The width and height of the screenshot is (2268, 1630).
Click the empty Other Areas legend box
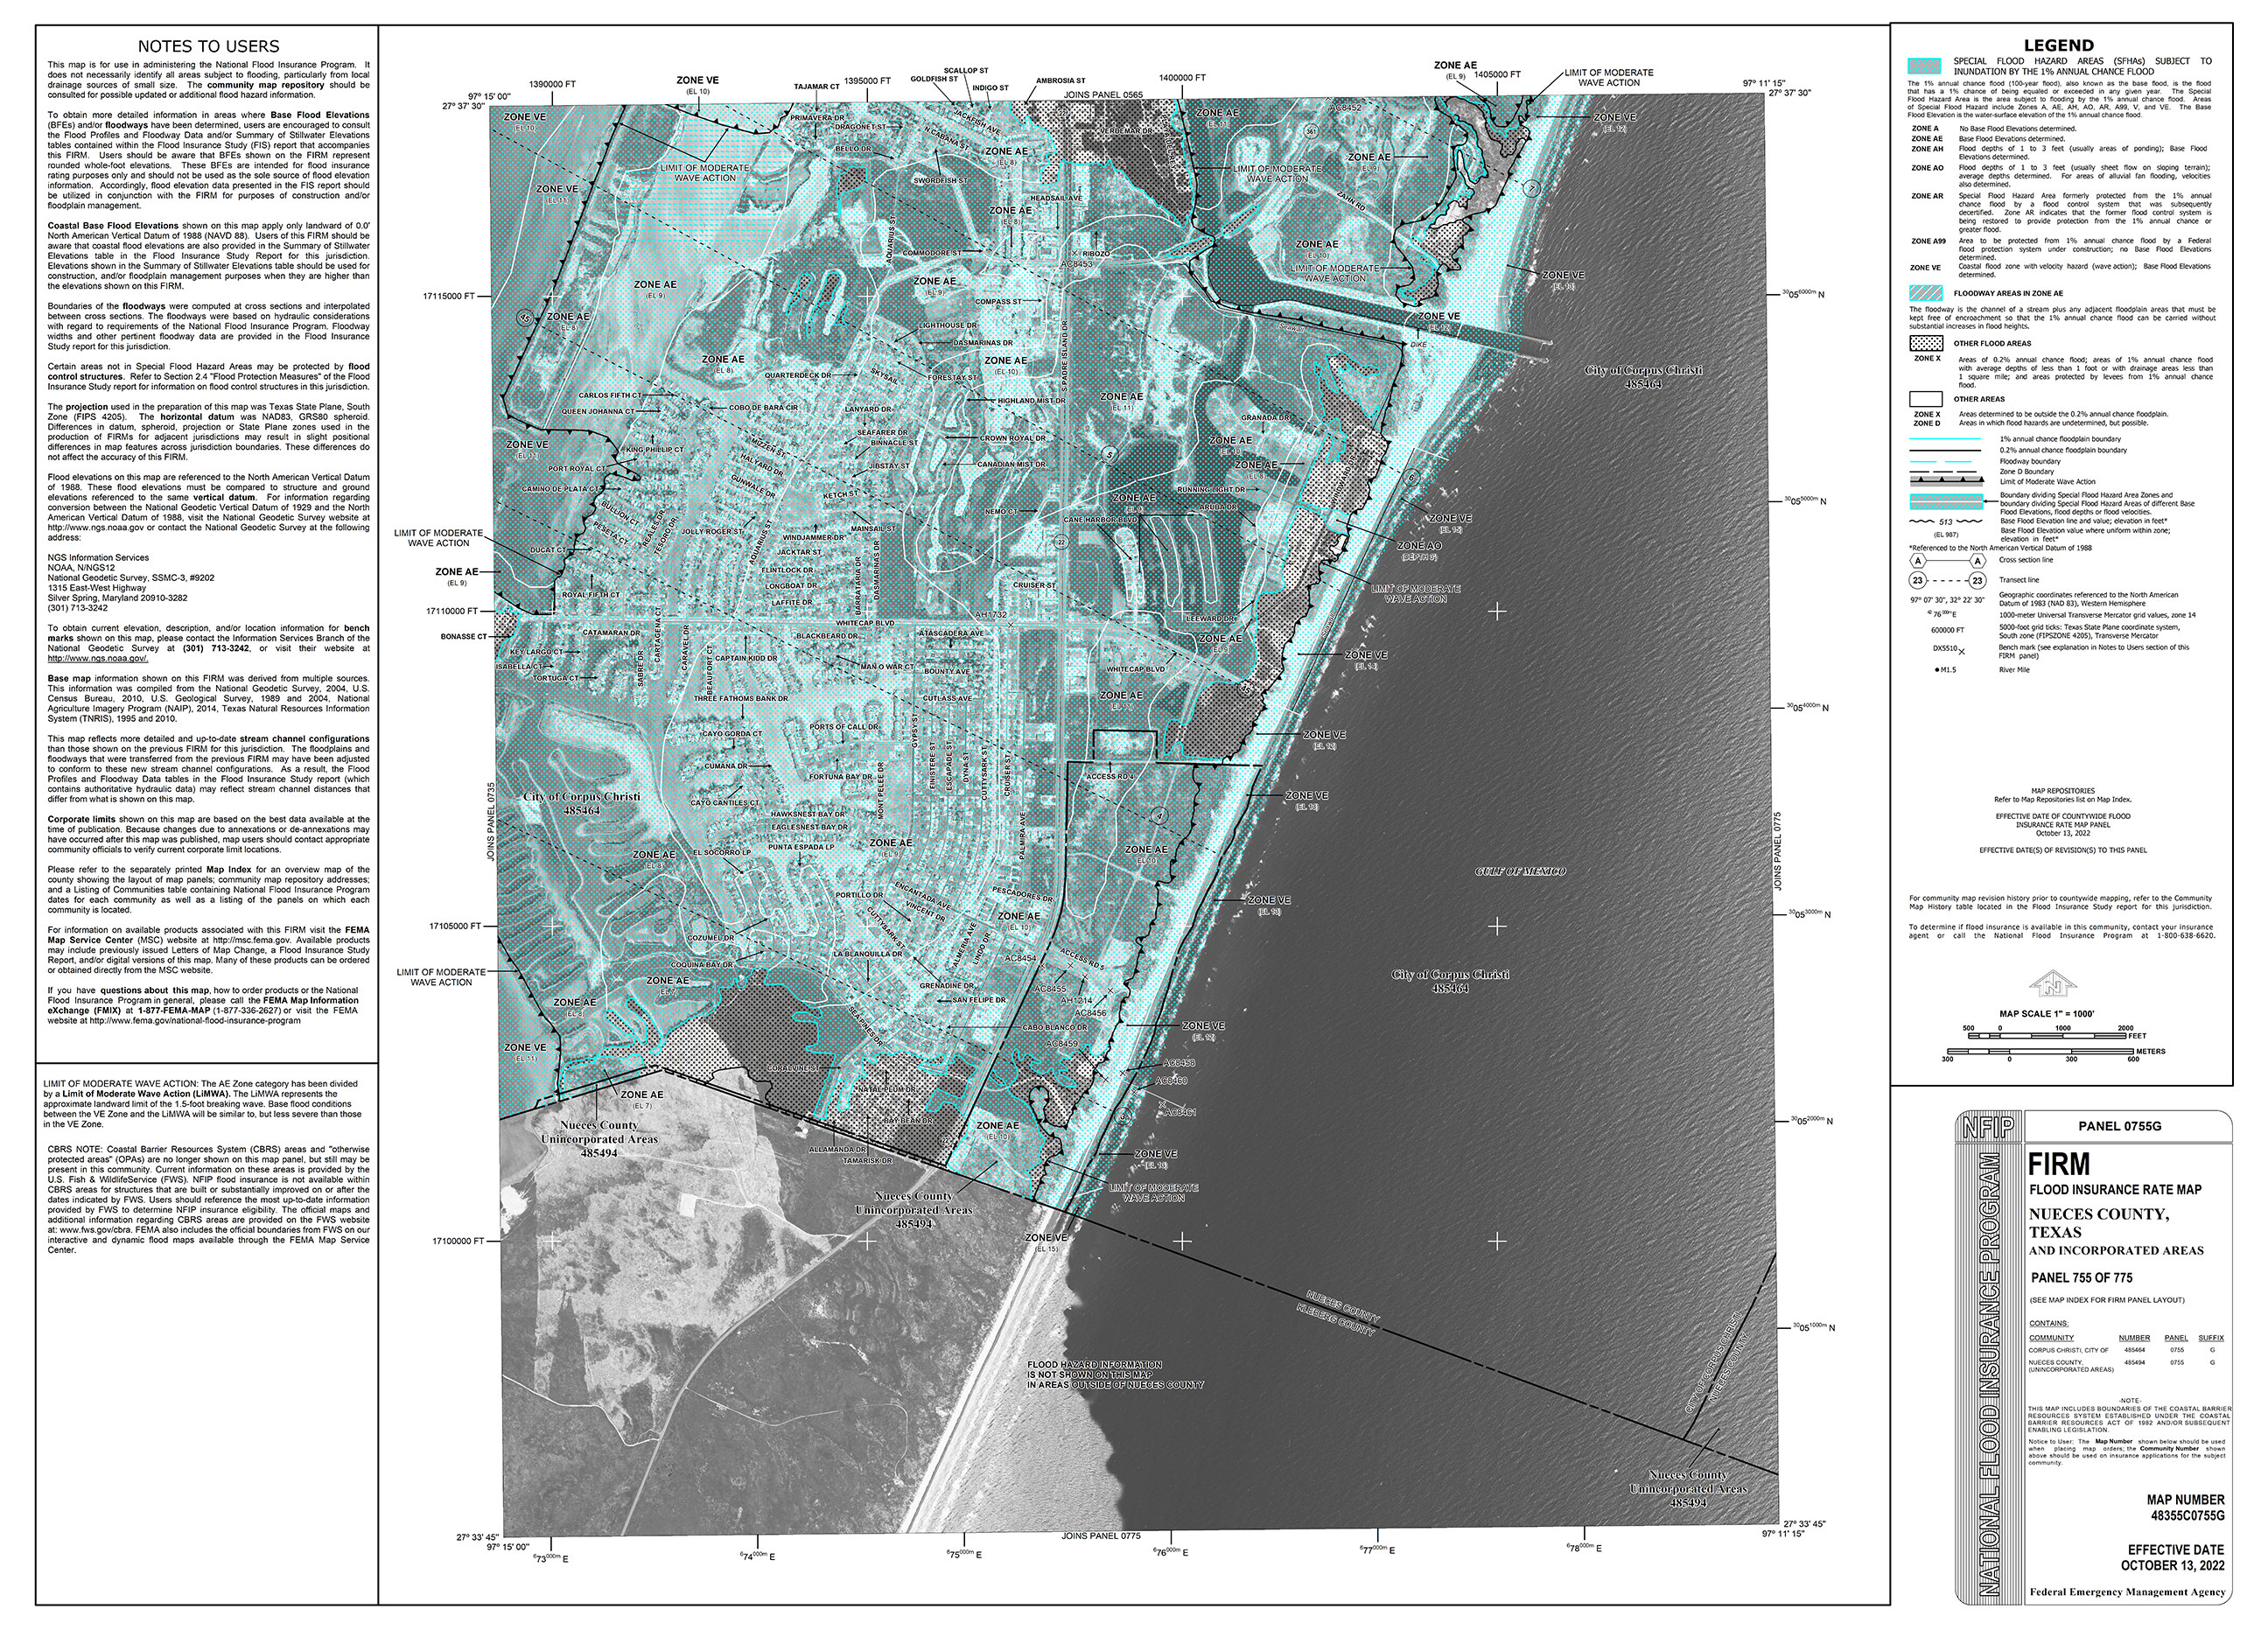[1925, 398]
